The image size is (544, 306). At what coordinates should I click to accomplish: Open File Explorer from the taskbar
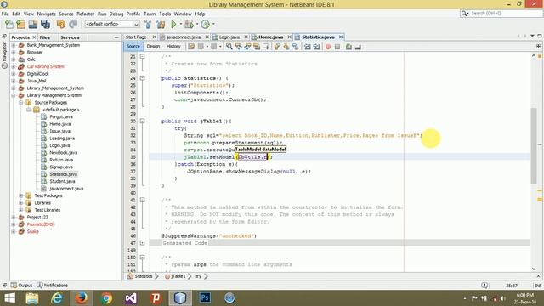tap(32, 298)
